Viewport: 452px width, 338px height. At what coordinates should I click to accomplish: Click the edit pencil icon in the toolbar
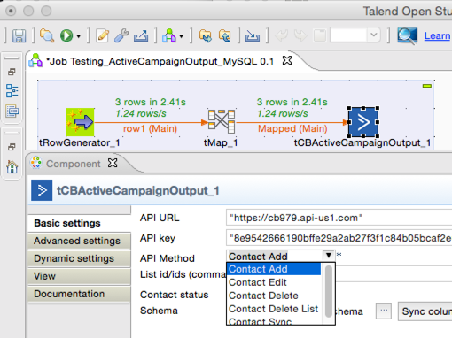[x=102, y=35]
